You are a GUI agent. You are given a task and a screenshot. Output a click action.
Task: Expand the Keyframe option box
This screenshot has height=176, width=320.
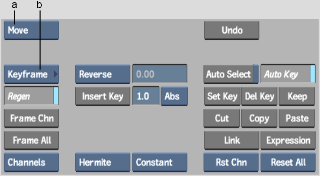31,74
